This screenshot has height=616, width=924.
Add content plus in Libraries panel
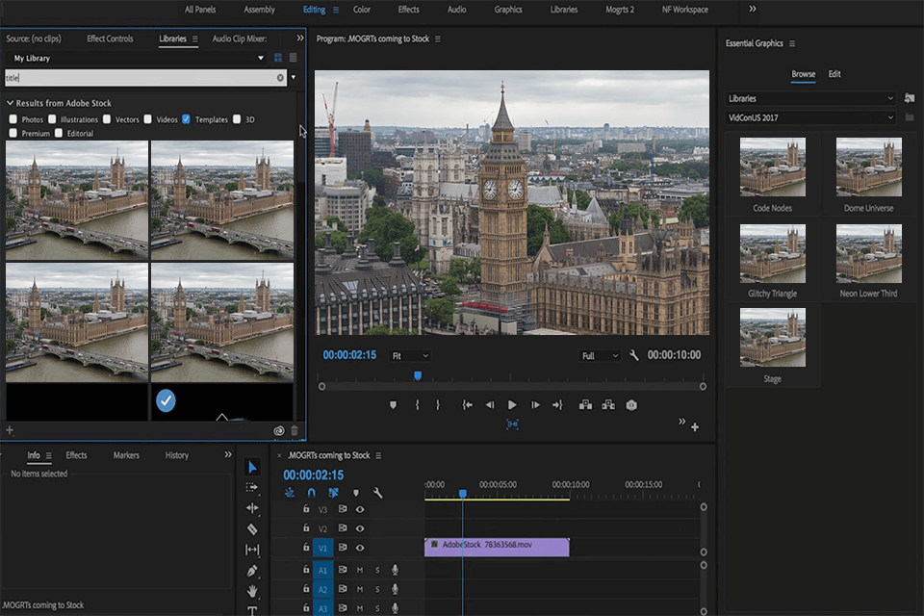10,430
